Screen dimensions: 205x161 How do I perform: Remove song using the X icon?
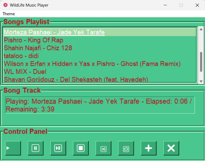click(x=171, y=148)
